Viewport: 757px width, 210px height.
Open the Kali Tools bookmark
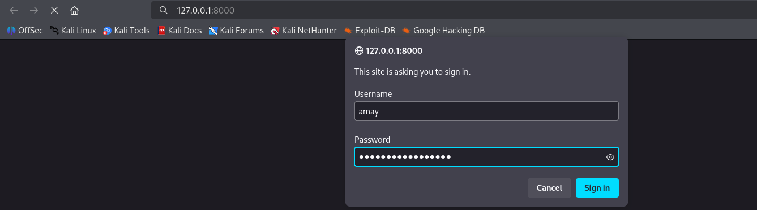coord(126,31)
